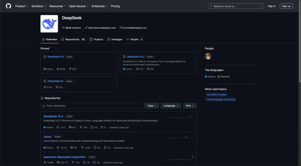Open the awesome-deepseek-integration repository link

(x=64, y=156)
